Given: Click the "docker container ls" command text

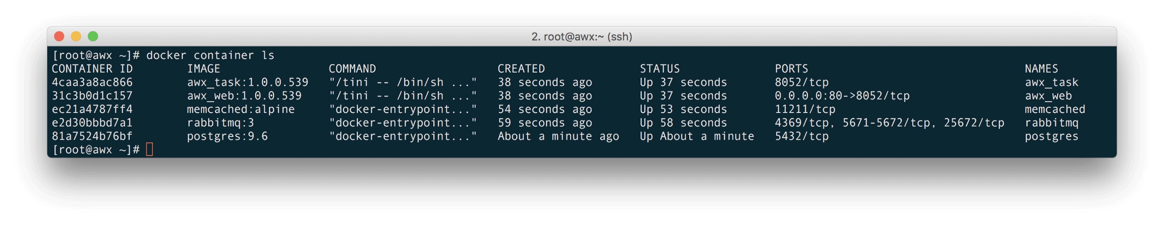Looking at the screenshot, I should tap(210, 55).
